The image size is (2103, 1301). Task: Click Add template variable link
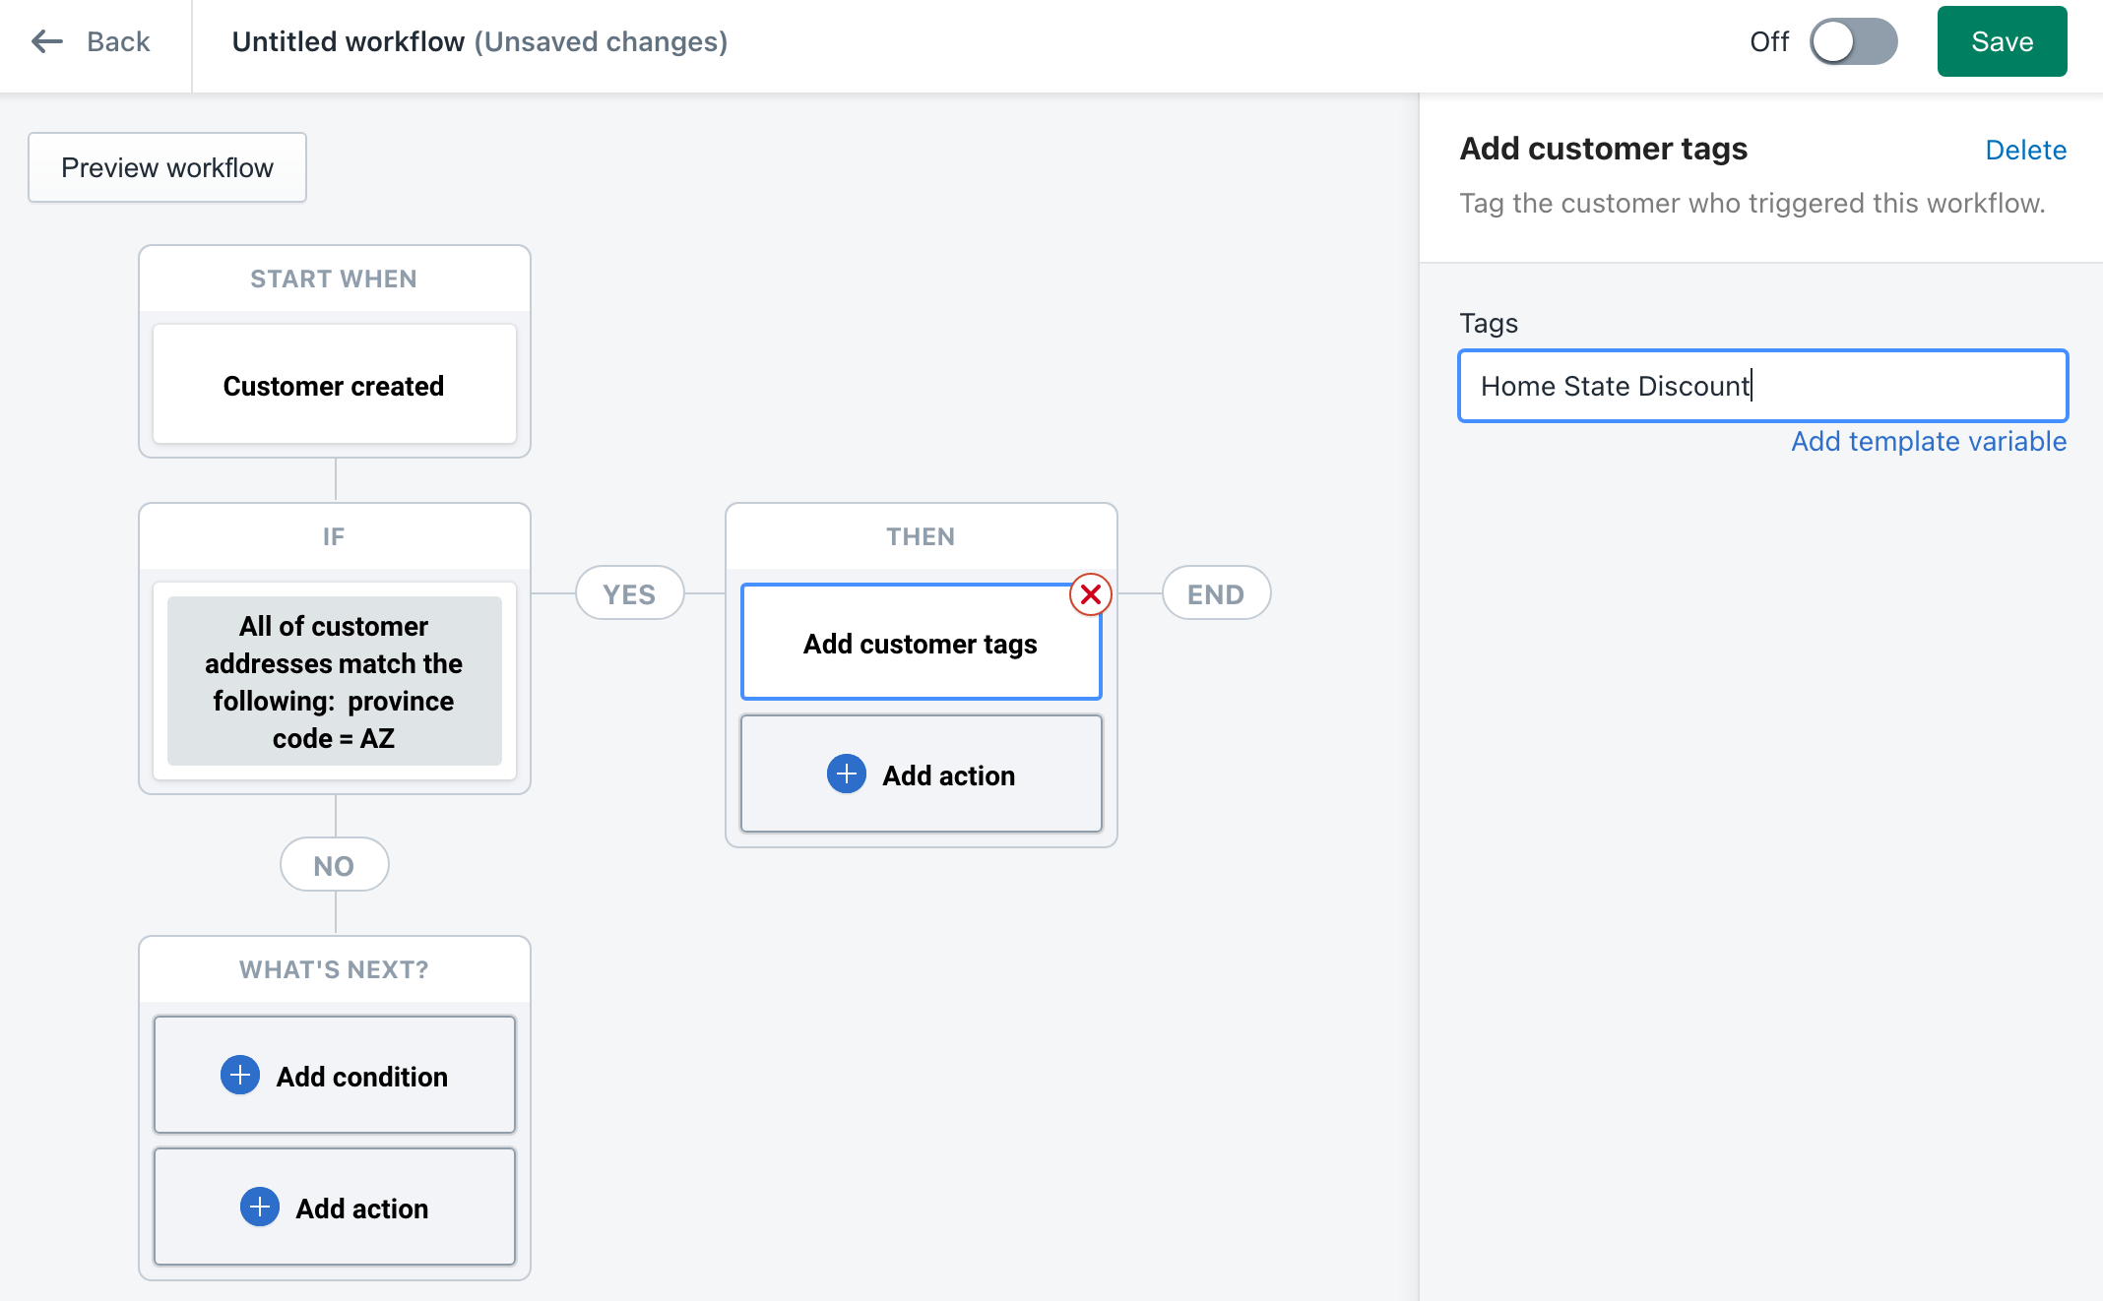tap(1926, 442)
